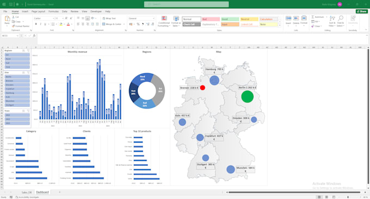Apply comma style number format

click(x=143, y=24)
